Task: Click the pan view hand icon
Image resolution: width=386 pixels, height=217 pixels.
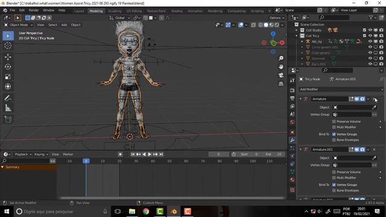Action: click(281, 67)
